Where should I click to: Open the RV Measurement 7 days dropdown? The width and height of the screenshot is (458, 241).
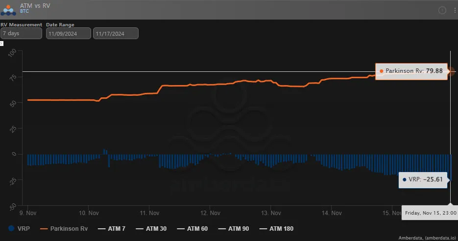(x=21, y=33)
